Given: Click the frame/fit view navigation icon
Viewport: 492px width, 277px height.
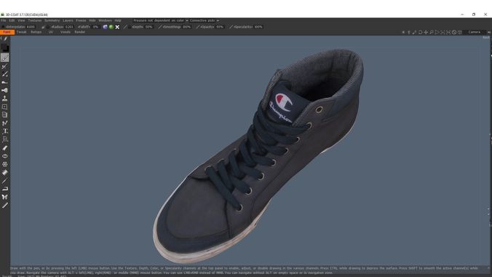Looking at the screenshot, I should (448, 32).
